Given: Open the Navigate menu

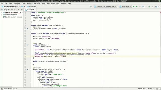Looking at the screenshot, I should [17, 4].
